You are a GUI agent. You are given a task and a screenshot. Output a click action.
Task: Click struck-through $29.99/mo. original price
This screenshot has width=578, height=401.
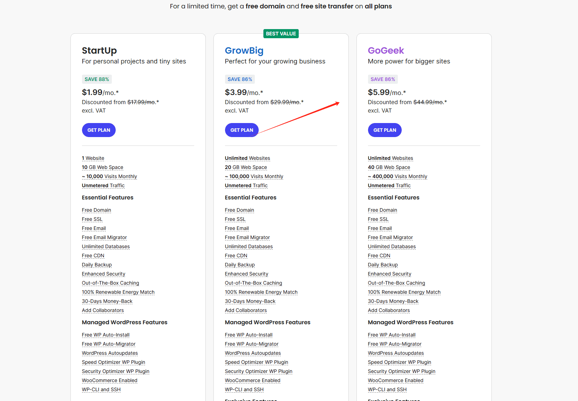click(285, 102)
